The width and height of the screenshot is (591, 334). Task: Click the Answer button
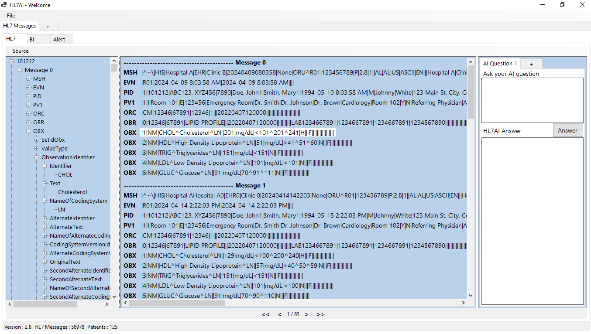(567, 130)
